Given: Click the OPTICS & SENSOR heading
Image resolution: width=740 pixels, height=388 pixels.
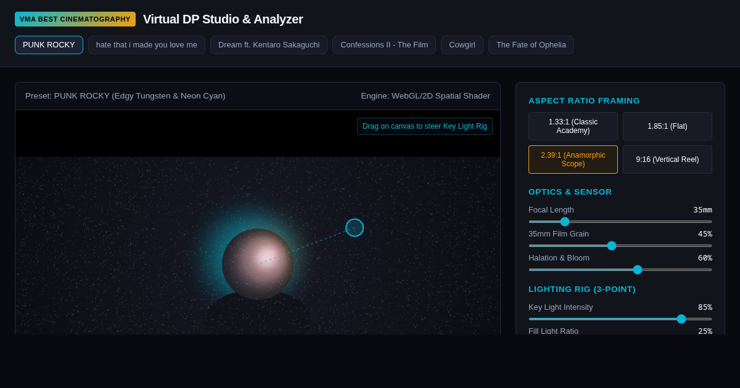Looking at the screenshot, I should tap(570, 192).
